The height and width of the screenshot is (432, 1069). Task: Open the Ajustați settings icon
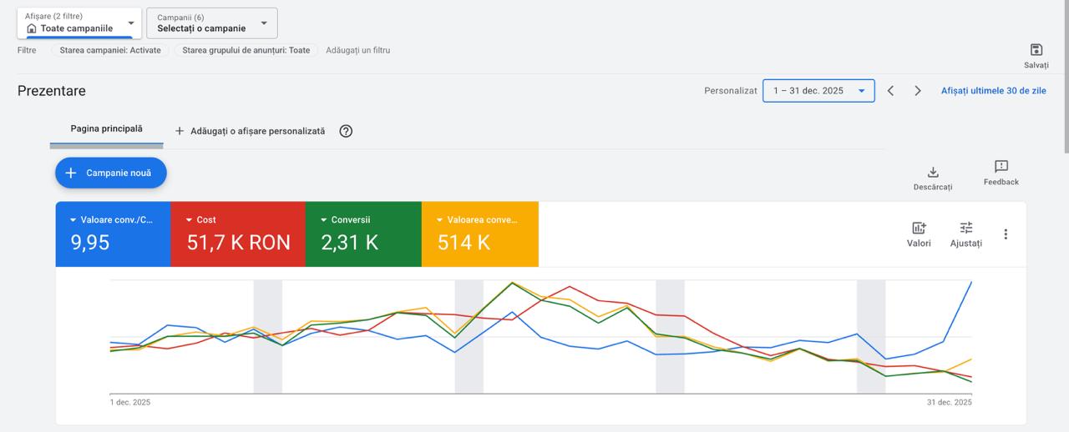coord(966,228)
